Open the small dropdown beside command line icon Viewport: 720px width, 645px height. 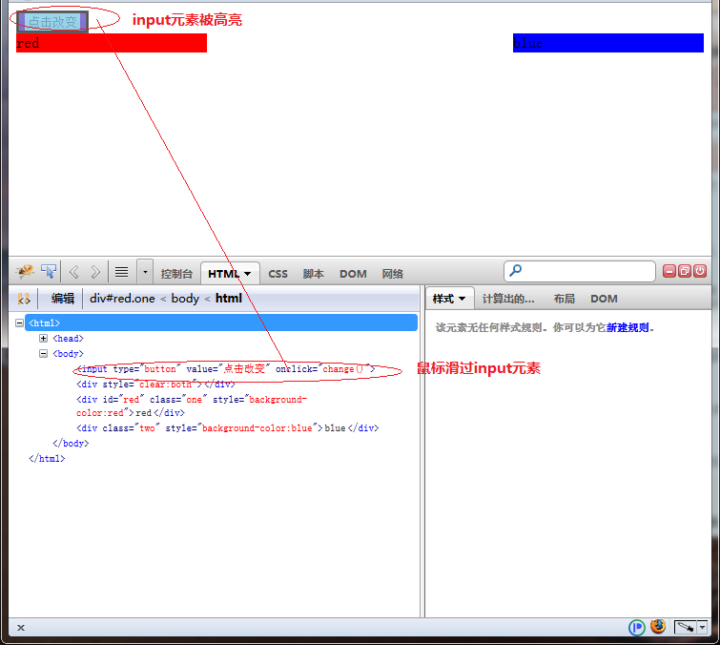[145, 272]
